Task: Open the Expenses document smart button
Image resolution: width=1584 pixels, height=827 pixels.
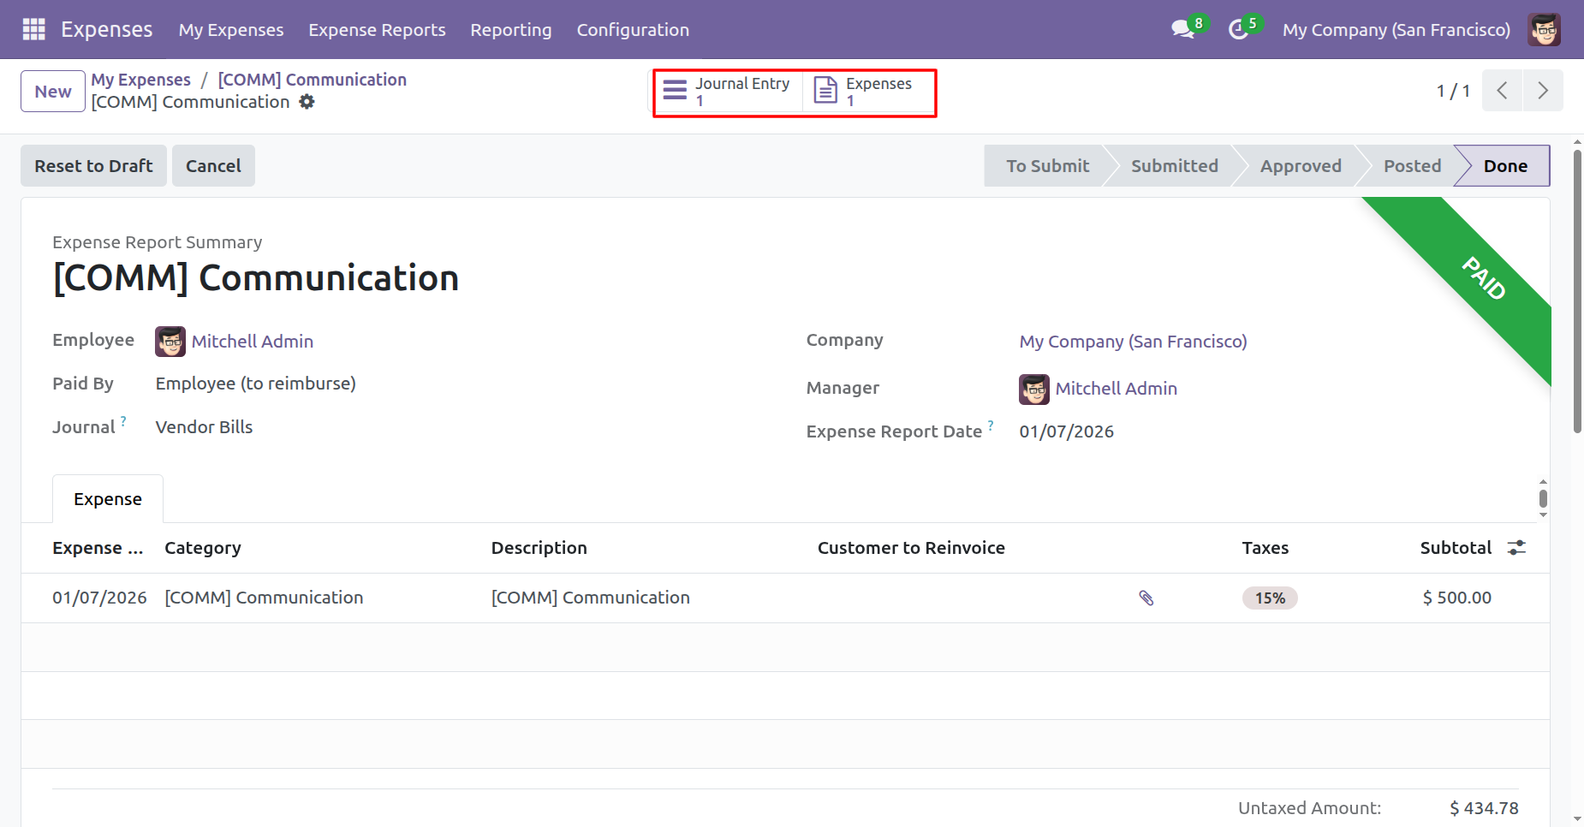Action: click(865, 92)
